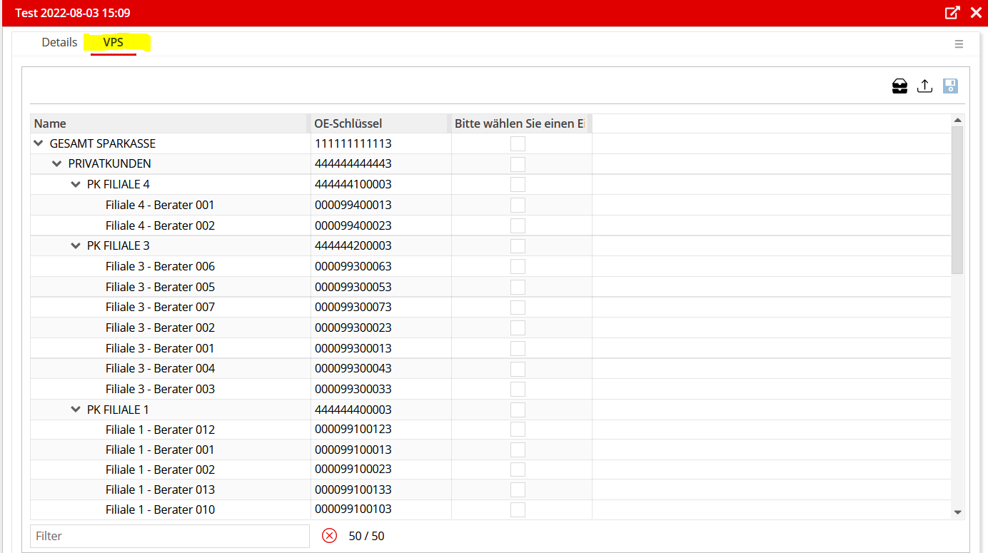Click scrollbar down arrow
This screenshot has width=988, height=553.
click(x=958, y=512)
